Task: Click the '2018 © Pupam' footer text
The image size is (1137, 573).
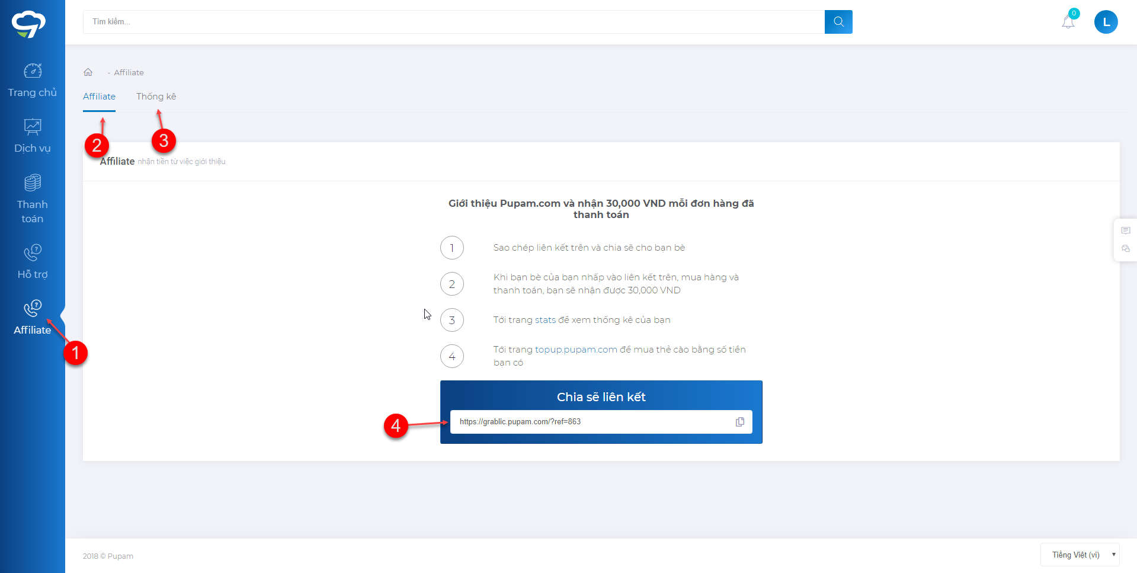Action: (108, 556)
